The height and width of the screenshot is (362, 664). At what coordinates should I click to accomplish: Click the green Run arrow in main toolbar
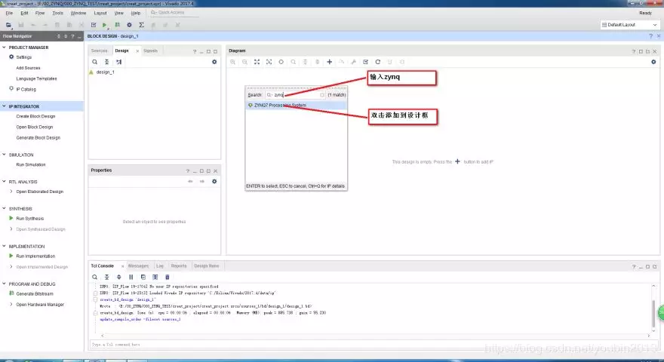click(x=105, y=25)
